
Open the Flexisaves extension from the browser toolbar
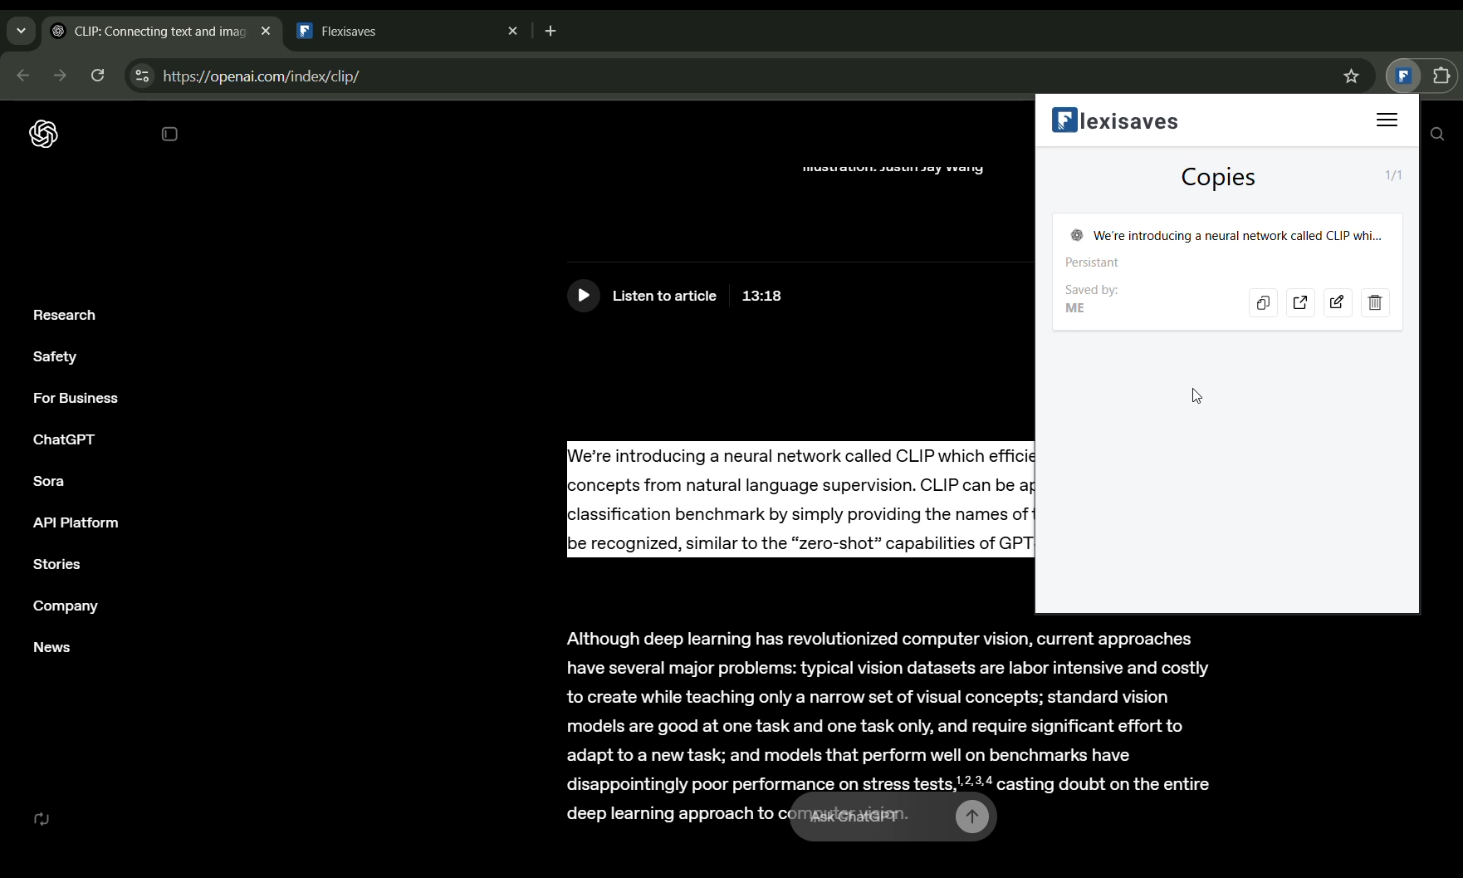[1403, 76]
